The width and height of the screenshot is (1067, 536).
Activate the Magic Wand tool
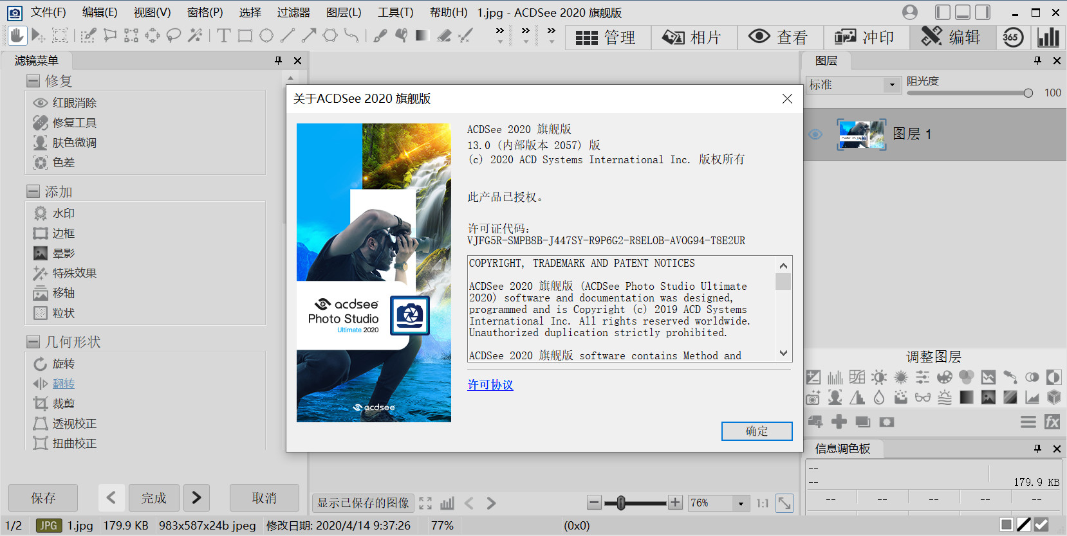click(x=195, y=36)
